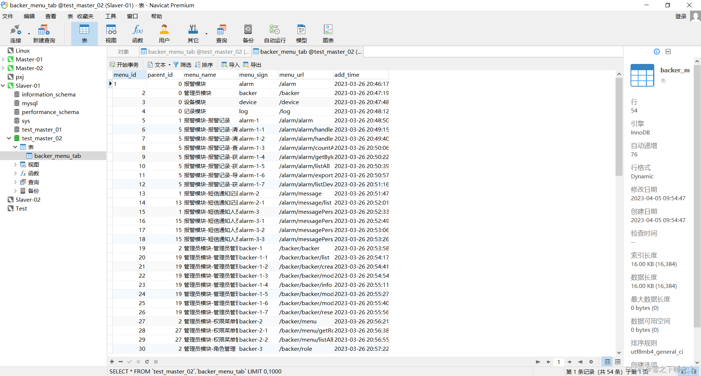Click the 登录 login link
The image size is (701, 376).
click(x=681, y=16)
